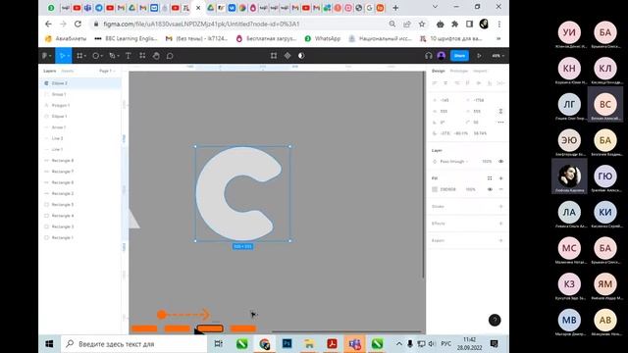The height and width of the screenshot is (353, 628).
Task: Open the BBC Learning English bookmark
Action: point(127,38)
